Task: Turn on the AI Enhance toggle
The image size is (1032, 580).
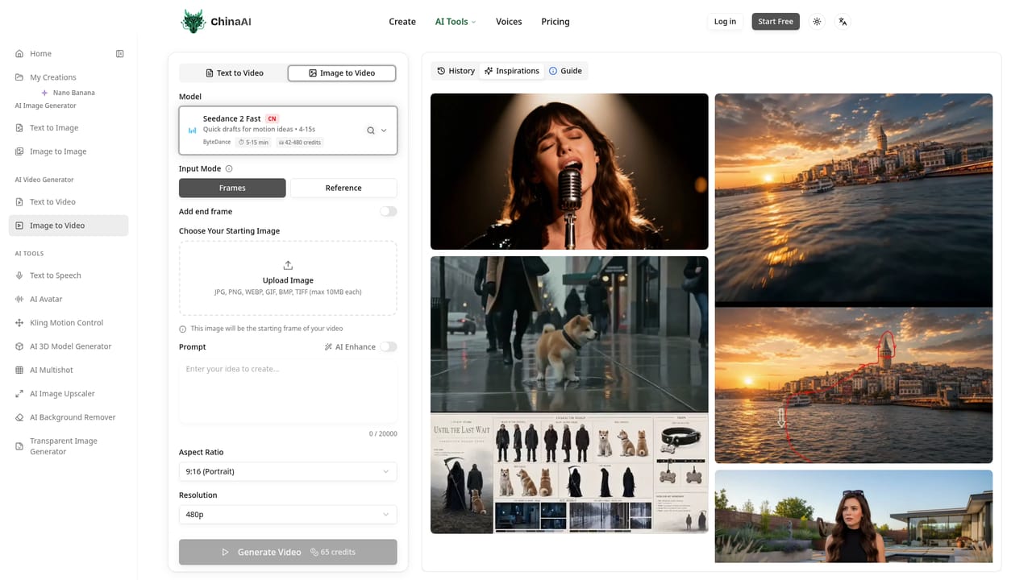Action: [x=389, y=346]
